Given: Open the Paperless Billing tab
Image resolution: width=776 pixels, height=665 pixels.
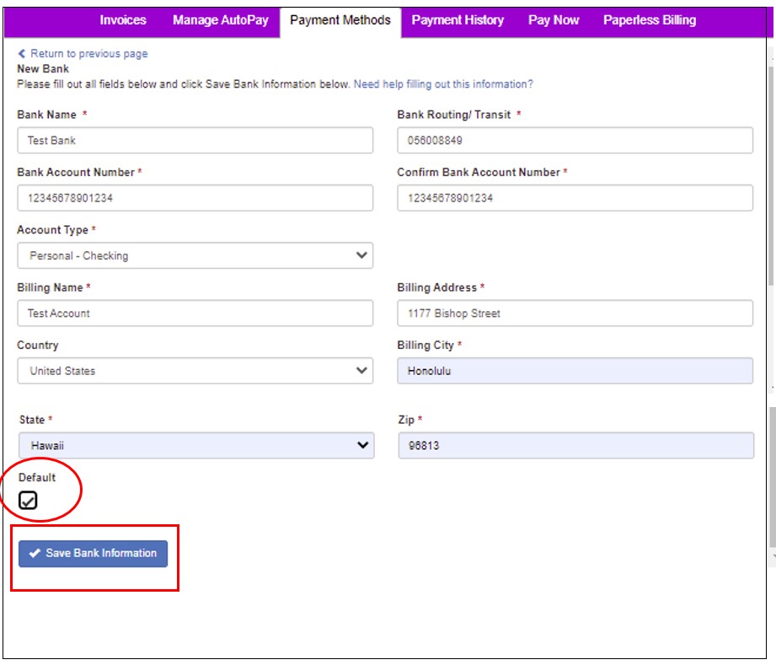Looking at the screenshot, I should coord(650,20).
